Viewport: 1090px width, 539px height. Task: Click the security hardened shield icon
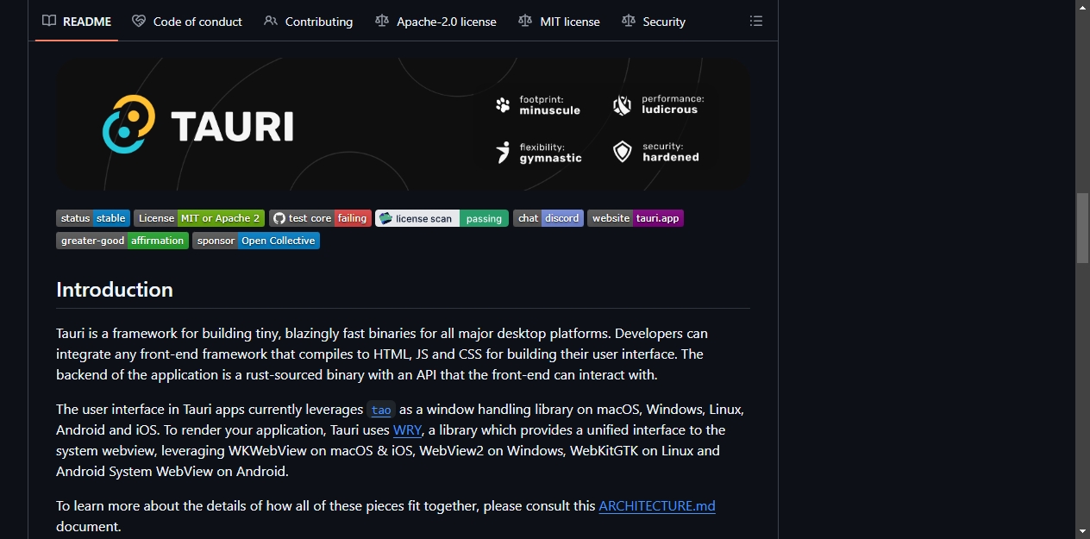coord(623,153)
